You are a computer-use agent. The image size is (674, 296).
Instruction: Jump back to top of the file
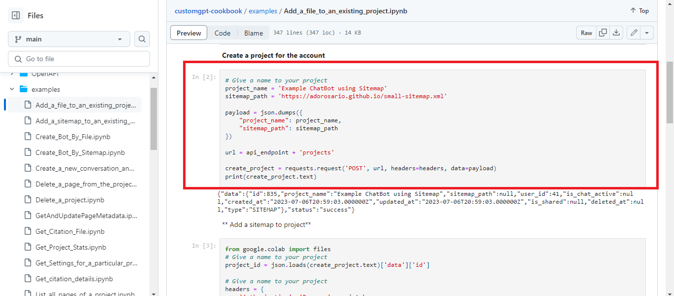(x=639, y=10)
